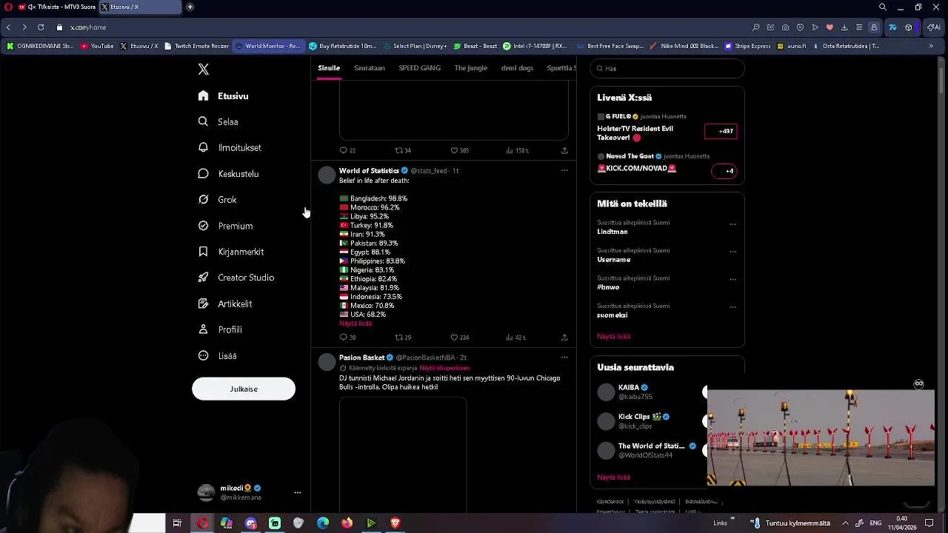
Task: Switch to Sinulle tab
Action: tap(329, 68)
